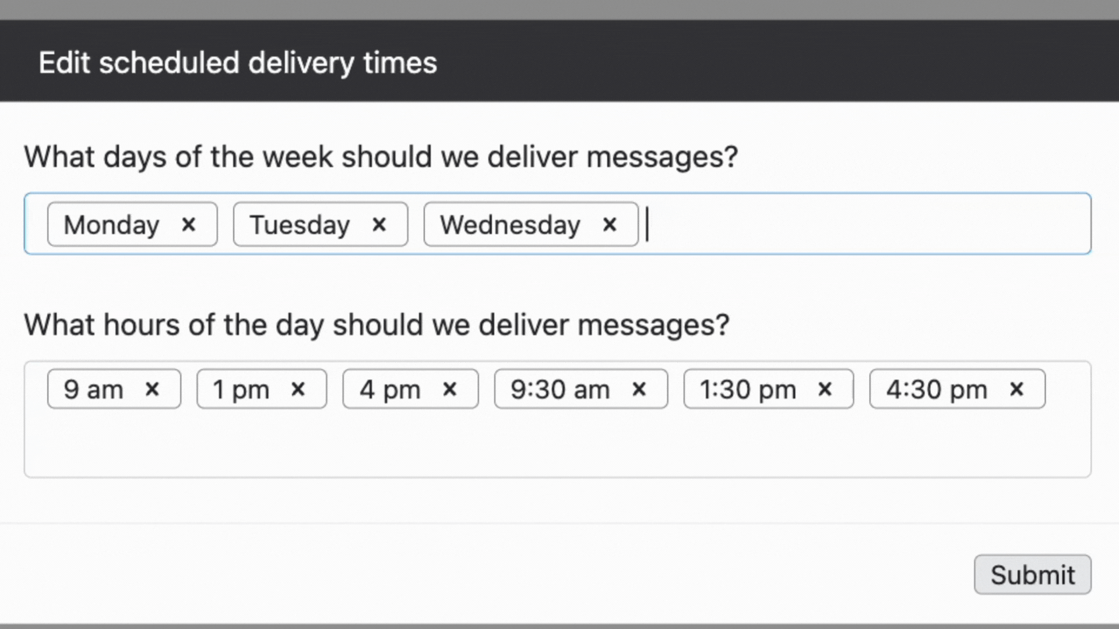Remove the 4 pm delivery hour
The width and height of the screenshot is (1119, 629).
[x=449, y=389]
